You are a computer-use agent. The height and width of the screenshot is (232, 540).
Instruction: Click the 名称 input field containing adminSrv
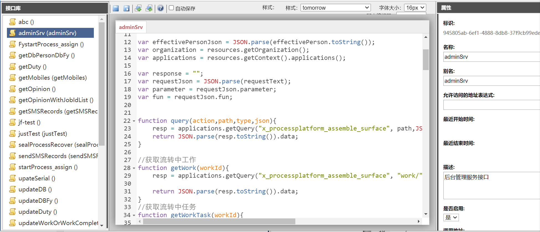491,57
